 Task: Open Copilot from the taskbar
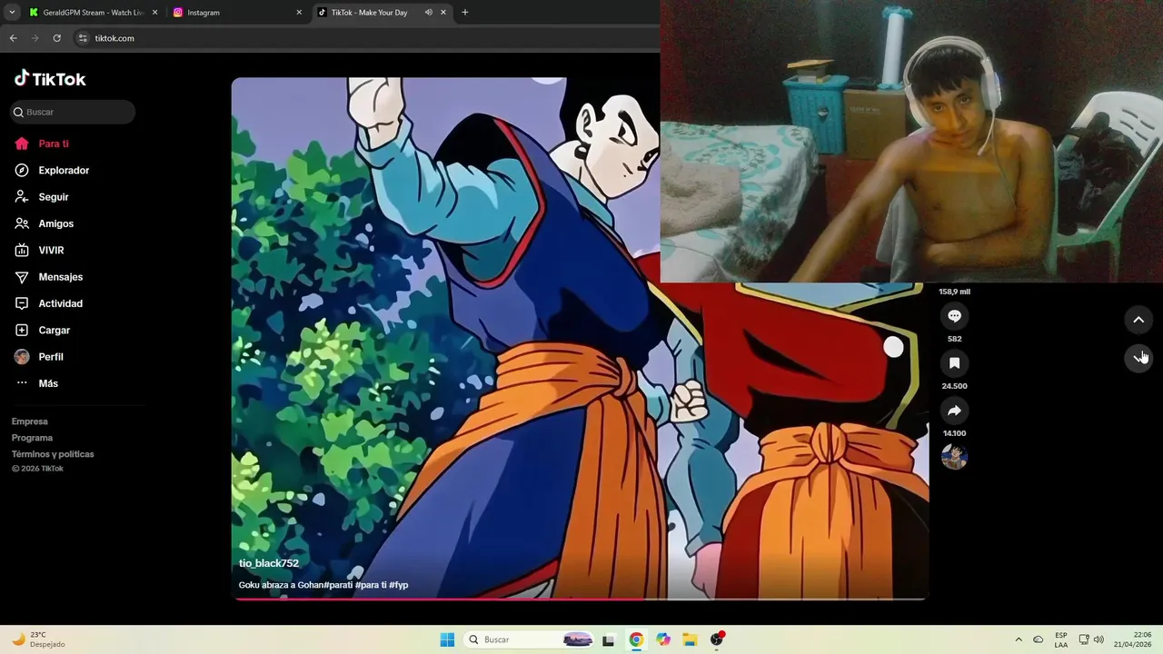pyautogui.click(x=663, y=639)
